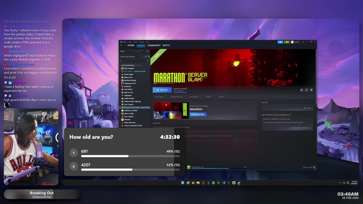Click the ready-to-play filter icon
This screenshot has width=363, height=204.
pyautogui.click(x=149, y=56)
